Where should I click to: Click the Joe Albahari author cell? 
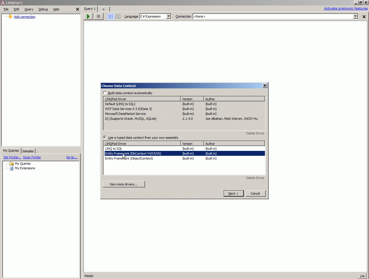point(231,119)
